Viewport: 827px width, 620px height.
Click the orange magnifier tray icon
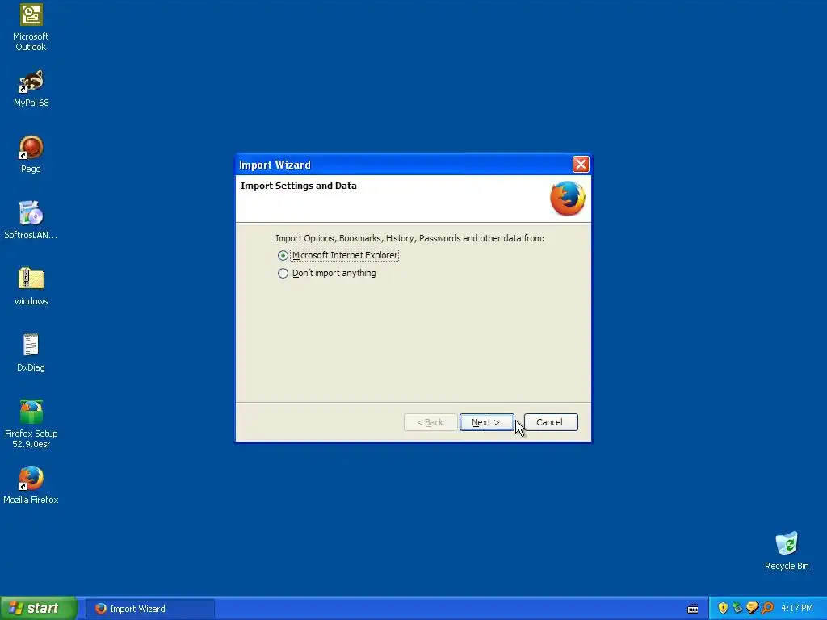coord(767,609)
